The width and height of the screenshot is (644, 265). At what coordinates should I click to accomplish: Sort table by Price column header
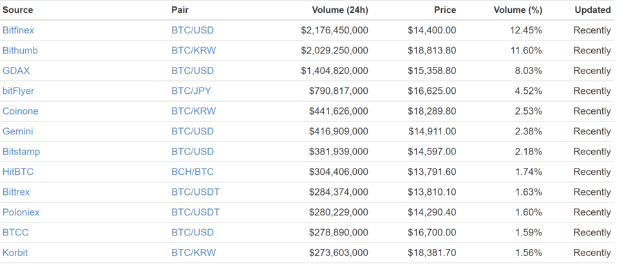(445, 10)
